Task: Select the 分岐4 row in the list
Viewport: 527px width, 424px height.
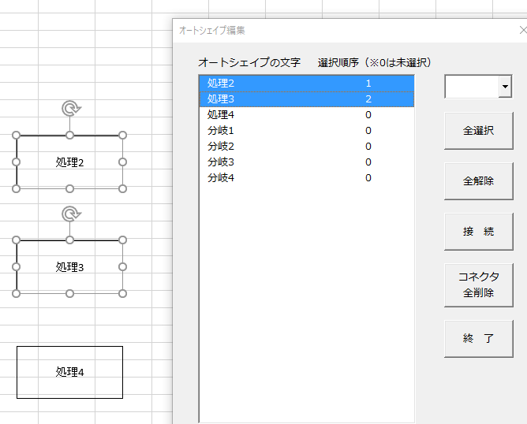Action: tap(307, 178)
